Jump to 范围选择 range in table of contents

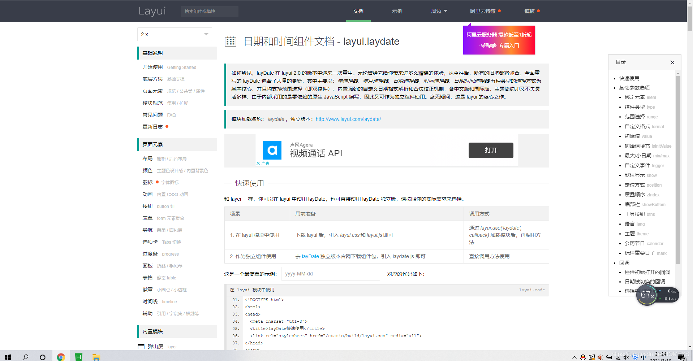coord(641,117)
